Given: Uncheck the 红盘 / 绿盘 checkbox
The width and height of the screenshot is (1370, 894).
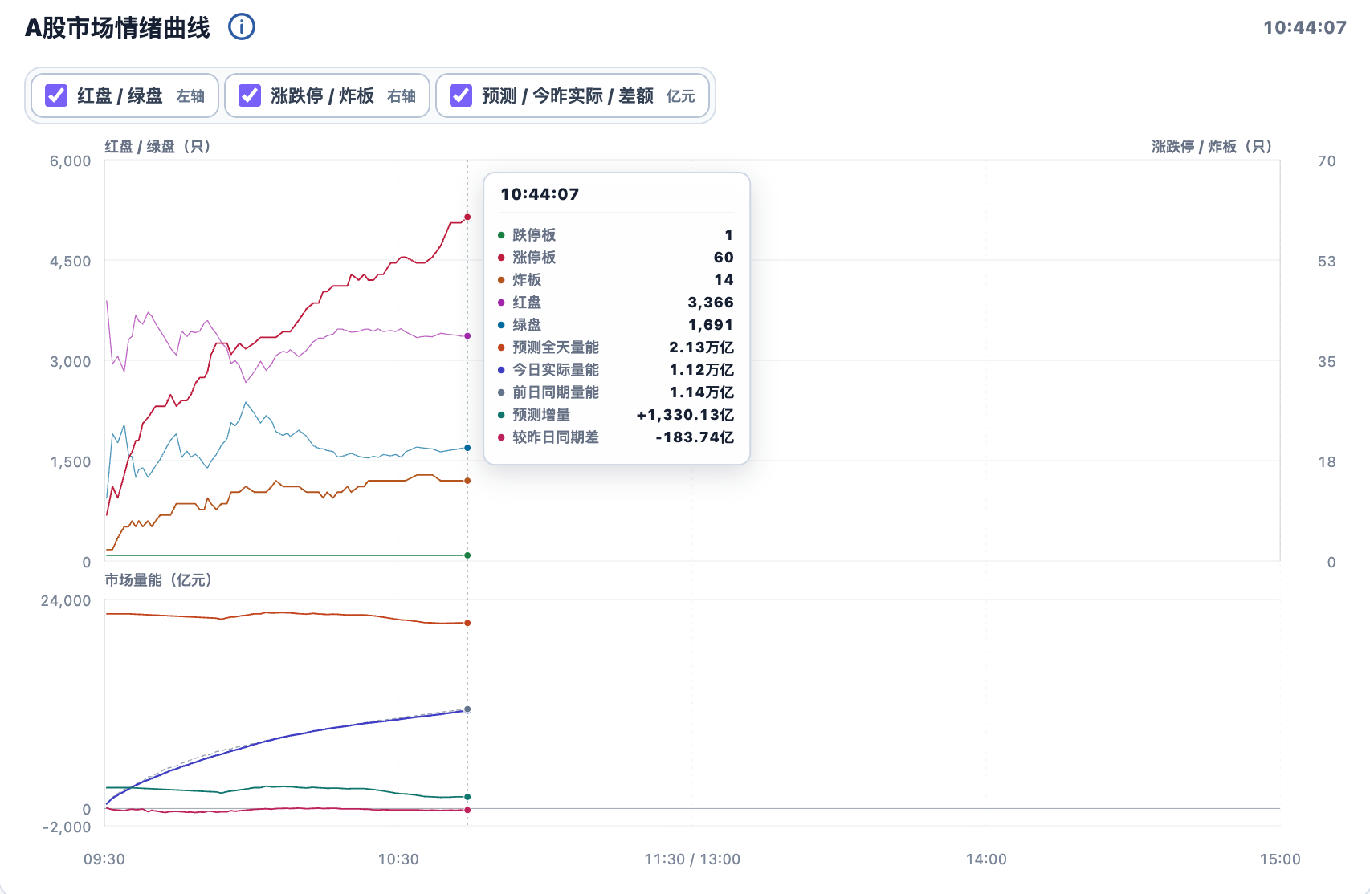Looking at the screenshot, I should point(56,95).
